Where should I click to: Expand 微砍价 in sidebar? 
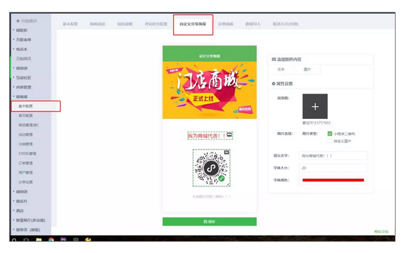click(22, 30)
